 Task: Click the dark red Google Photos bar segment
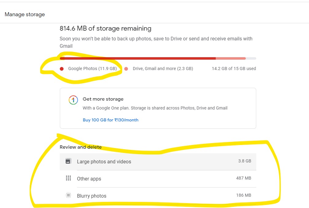click(x=138, y=58)
